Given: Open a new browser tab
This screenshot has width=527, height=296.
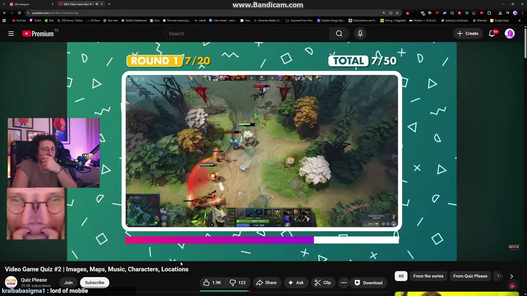Looking at the screenshot, I should click(x=109, y=4).
